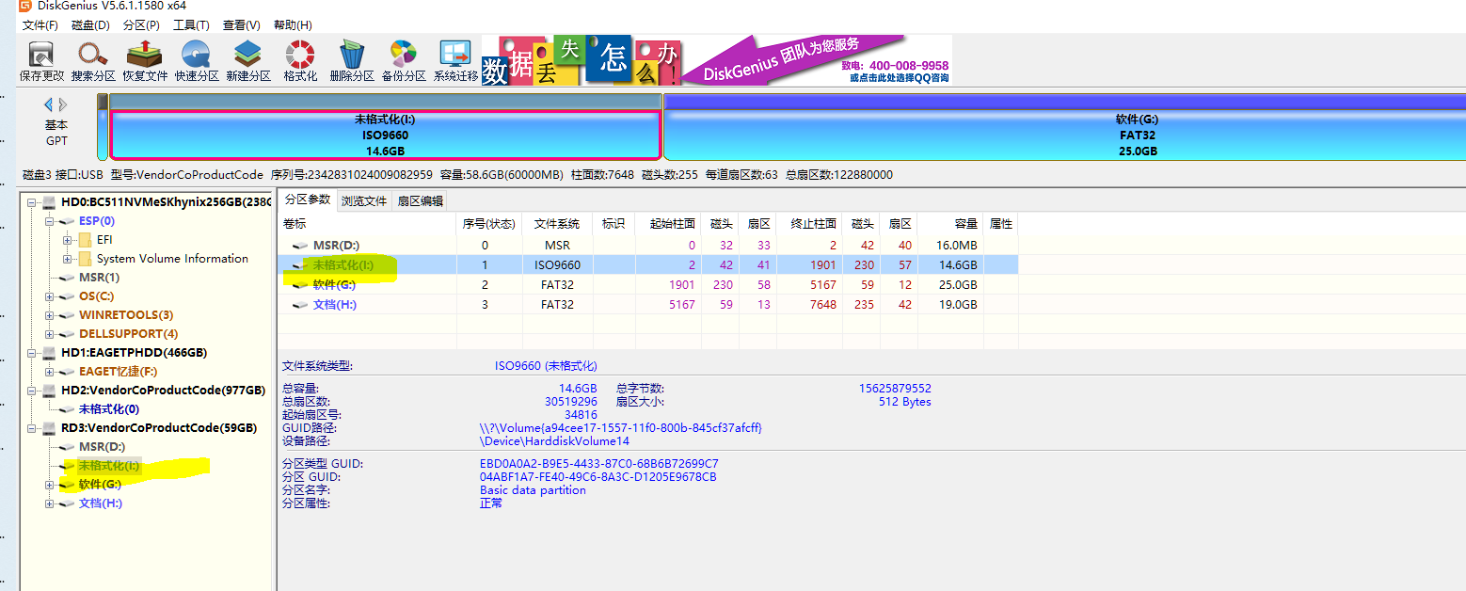1466x591 pixels.
Task: Open the 恢复文件 (Recover Files) tool
Action: coord(143,56)
